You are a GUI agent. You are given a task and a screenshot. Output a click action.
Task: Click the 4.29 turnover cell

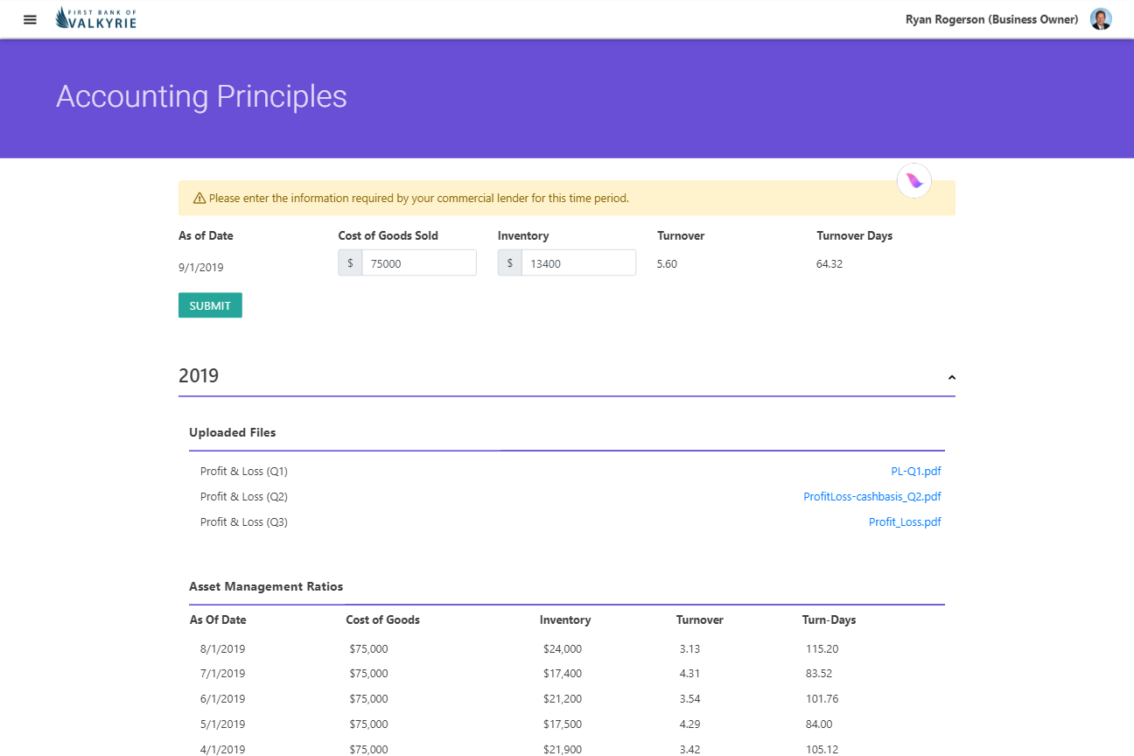(689, 724)
